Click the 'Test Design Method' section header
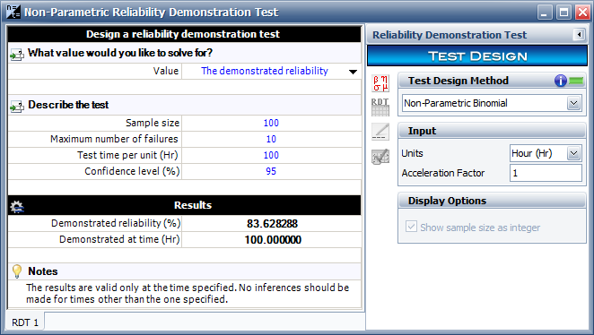The width and height of the screenshot is (594, 335). click(x=492, y=81)
